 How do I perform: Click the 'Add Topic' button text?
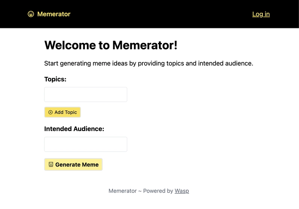tap(66, 112)
